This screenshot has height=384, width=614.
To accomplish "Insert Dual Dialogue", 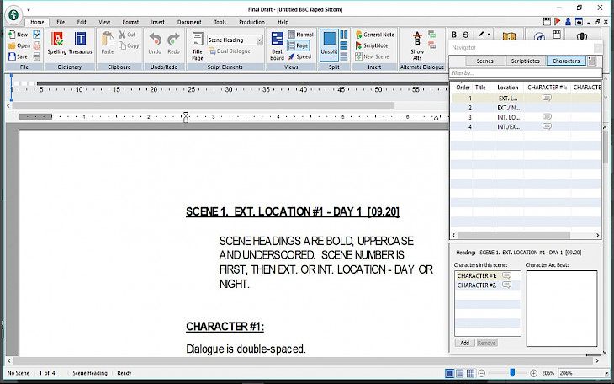I will pyautogui.click(x=230, y=51).
